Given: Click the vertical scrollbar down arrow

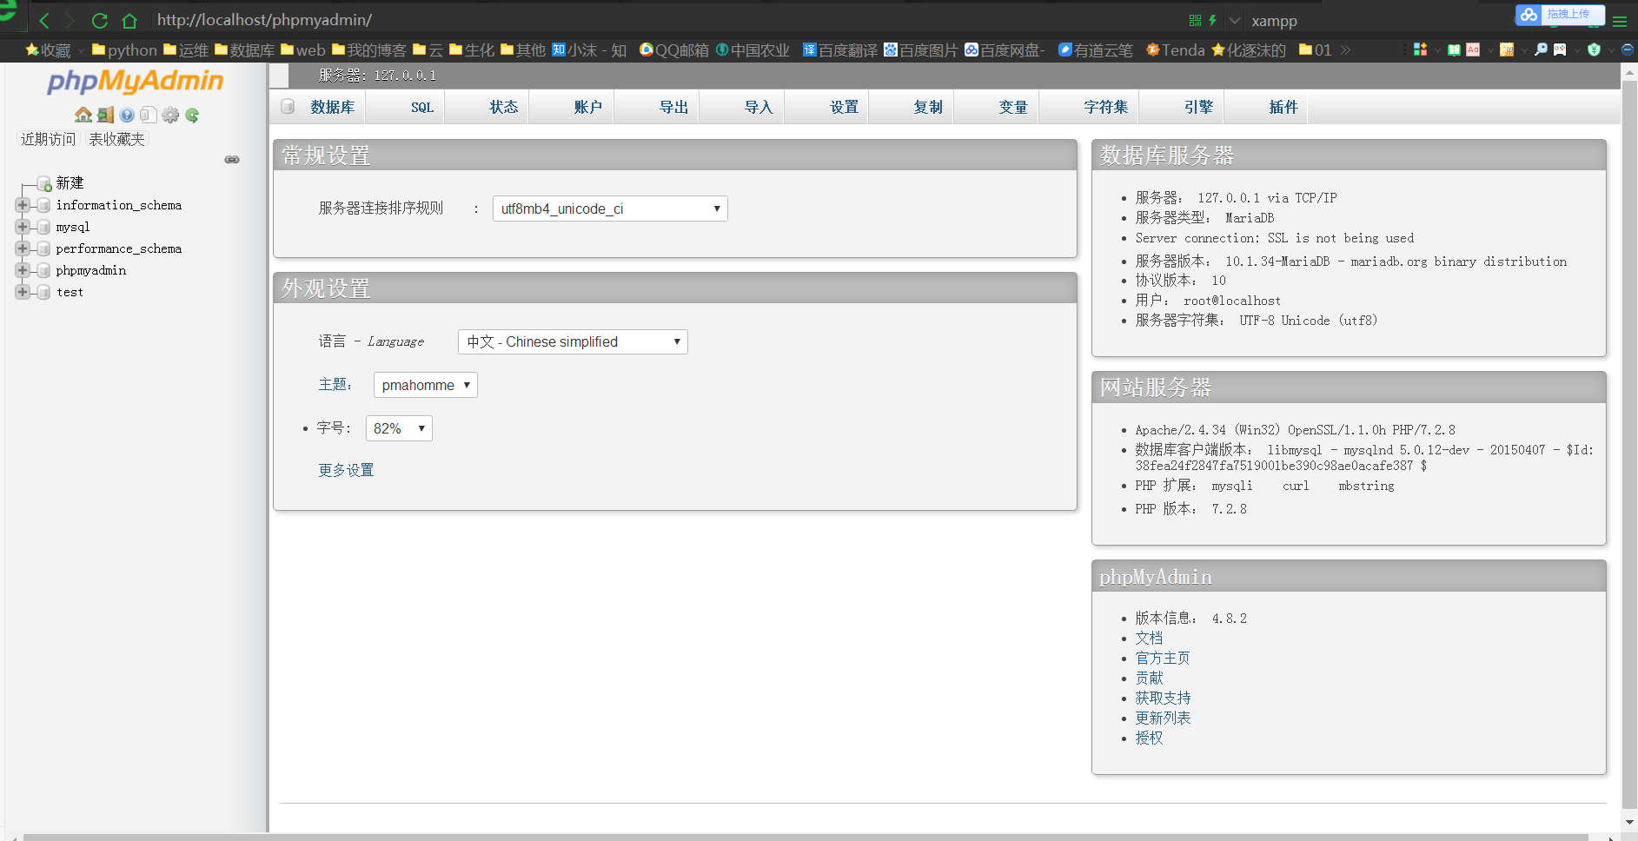Looking at the screenshot, I should (1629, 822).
